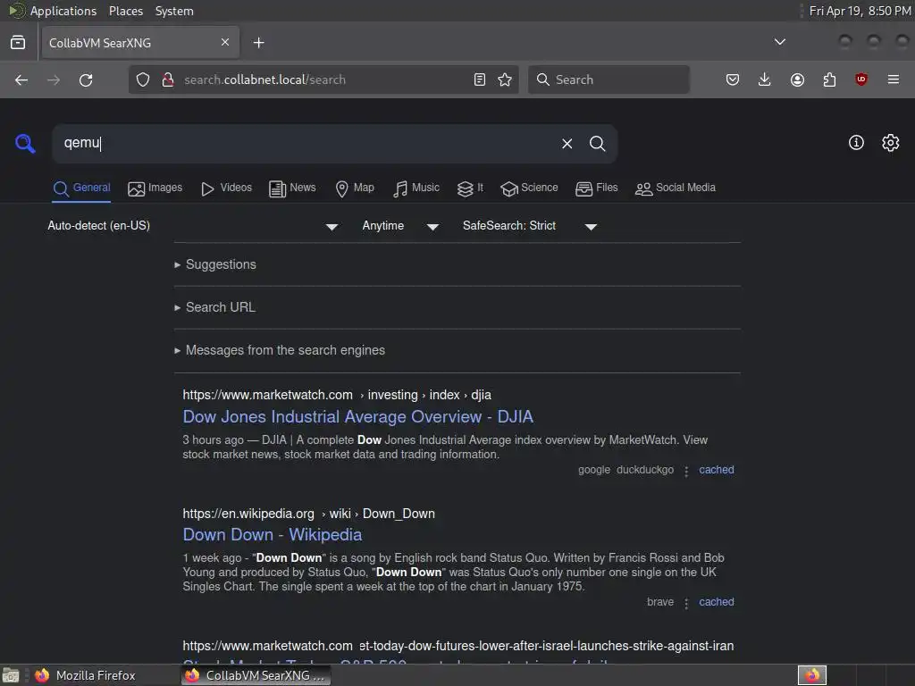Open a new tab with plus icon
Screen dimensions: 915x686
pyautogui.click(x=258, y=43)
